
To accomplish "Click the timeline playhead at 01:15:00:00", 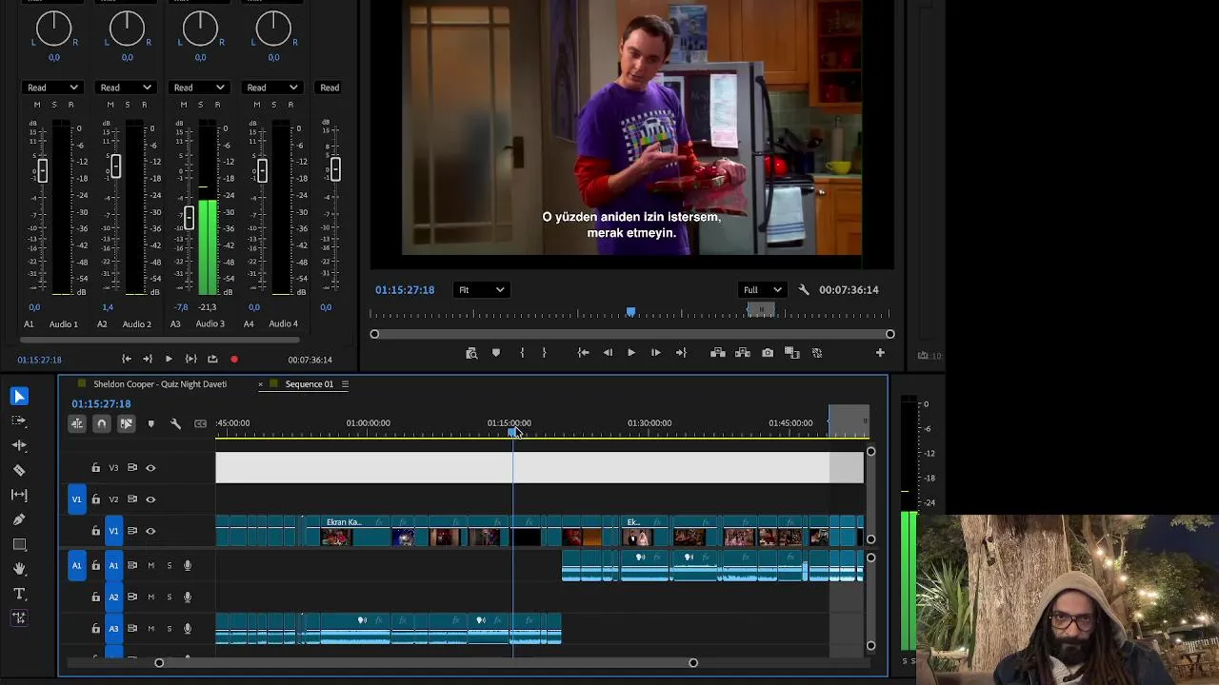I will click(x=512, y=433).
